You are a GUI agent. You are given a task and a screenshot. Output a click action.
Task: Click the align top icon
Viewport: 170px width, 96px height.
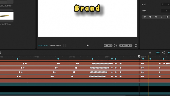tap(162, 17)
